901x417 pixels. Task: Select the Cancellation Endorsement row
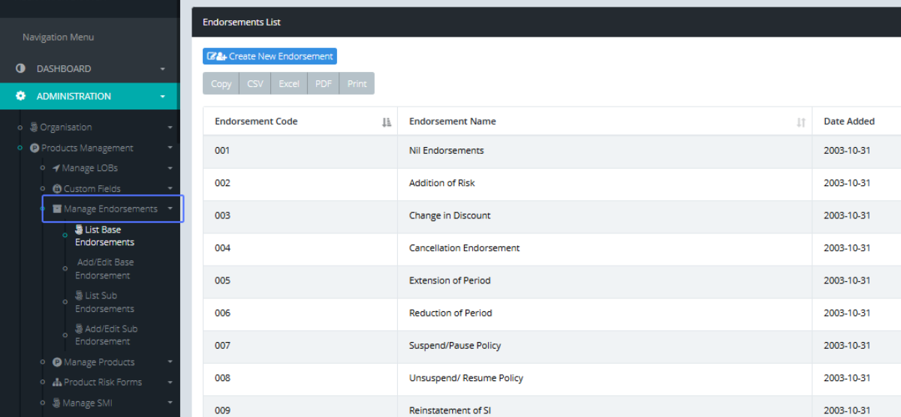tap(464, 248)
